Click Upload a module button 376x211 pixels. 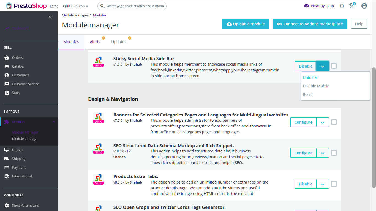tap(245, 24)
